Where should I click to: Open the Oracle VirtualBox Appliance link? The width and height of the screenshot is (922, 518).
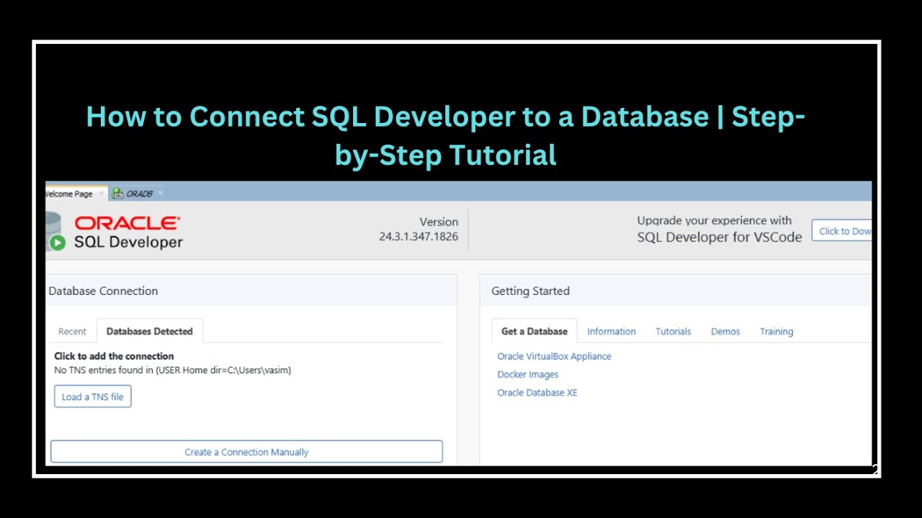point(554,356)
